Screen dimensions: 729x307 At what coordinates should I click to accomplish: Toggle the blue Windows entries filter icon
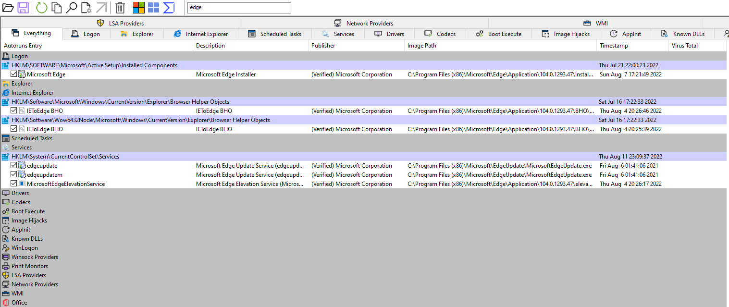(153, 8)
